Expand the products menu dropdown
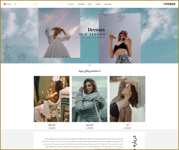The width and height of the screenshot is (179, 150). (x=97, y=4)
